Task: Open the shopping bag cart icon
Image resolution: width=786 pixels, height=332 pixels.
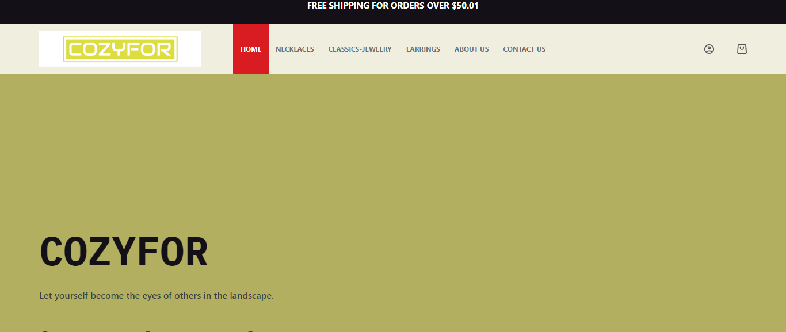Action: pos(742,49)
